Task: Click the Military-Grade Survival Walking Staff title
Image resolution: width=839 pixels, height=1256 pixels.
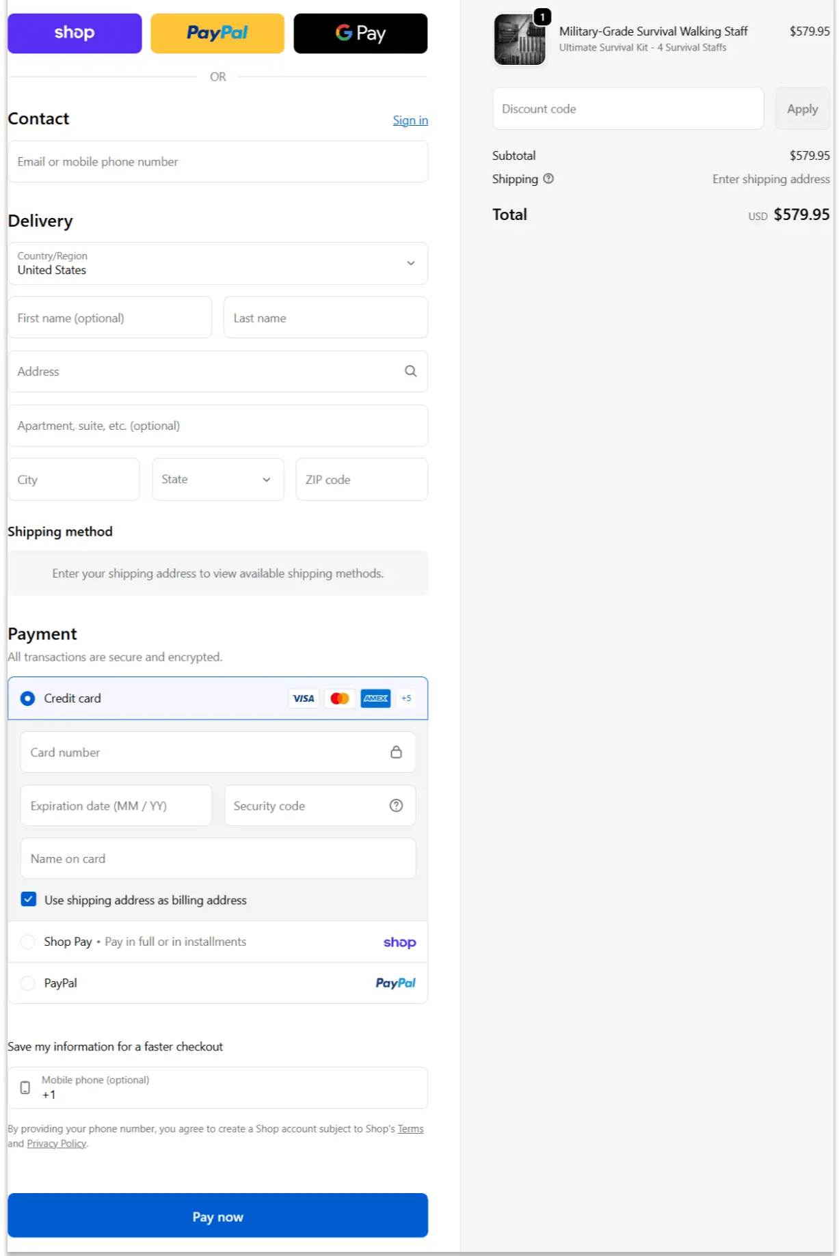Action: pos(653,31)
